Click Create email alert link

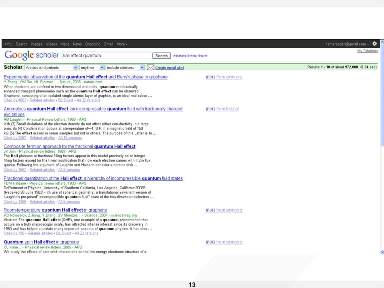coord(170,68)
